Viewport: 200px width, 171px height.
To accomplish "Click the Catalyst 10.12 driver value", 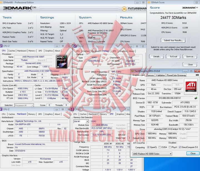I will point(172,129).
